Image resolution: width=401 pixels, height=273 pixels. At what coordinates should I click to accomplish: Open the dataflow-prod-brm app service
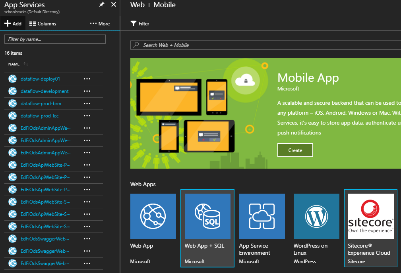click(41, 104)
